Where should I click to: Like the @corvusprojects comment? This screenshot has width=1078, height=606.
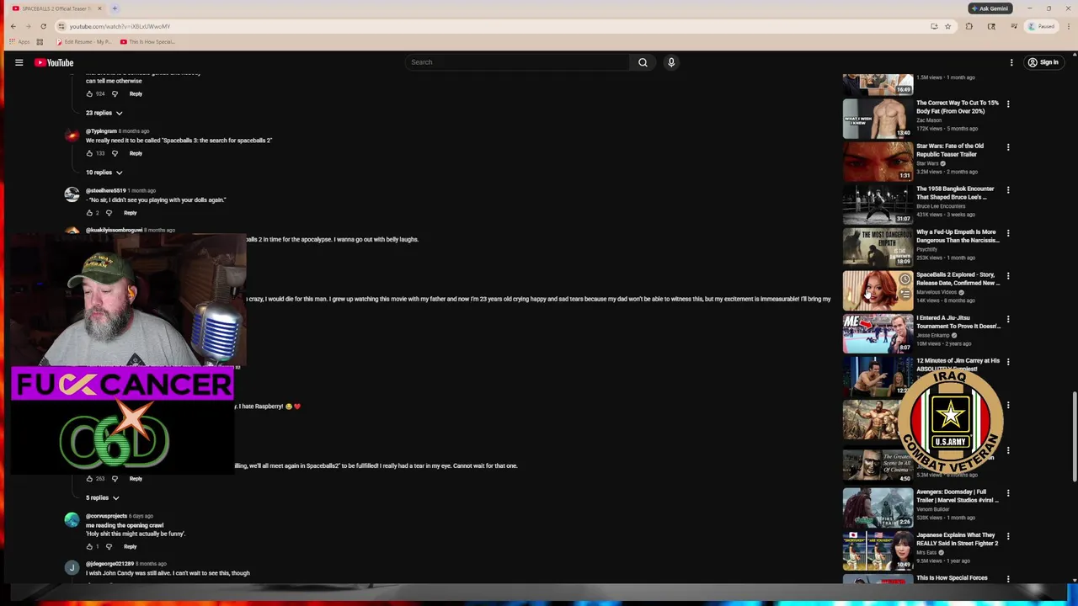(x=89, y=547)
